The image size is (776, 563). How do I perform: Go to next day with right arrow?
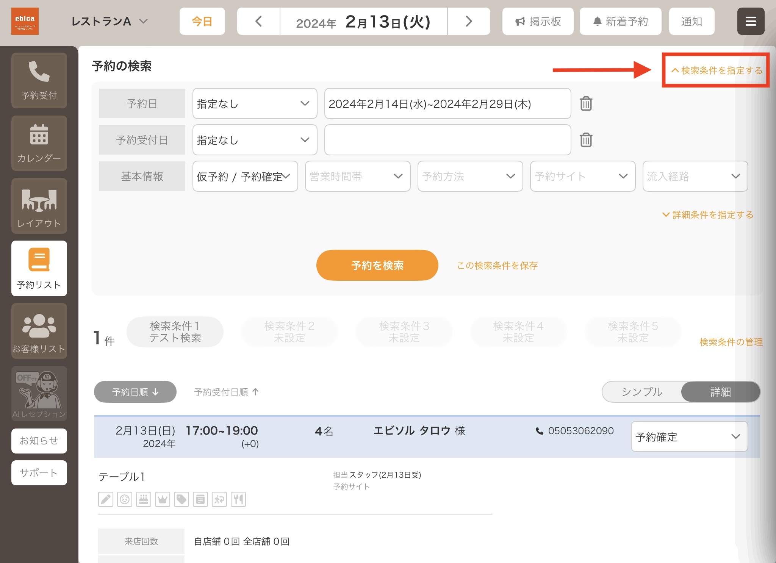point(469,21)
